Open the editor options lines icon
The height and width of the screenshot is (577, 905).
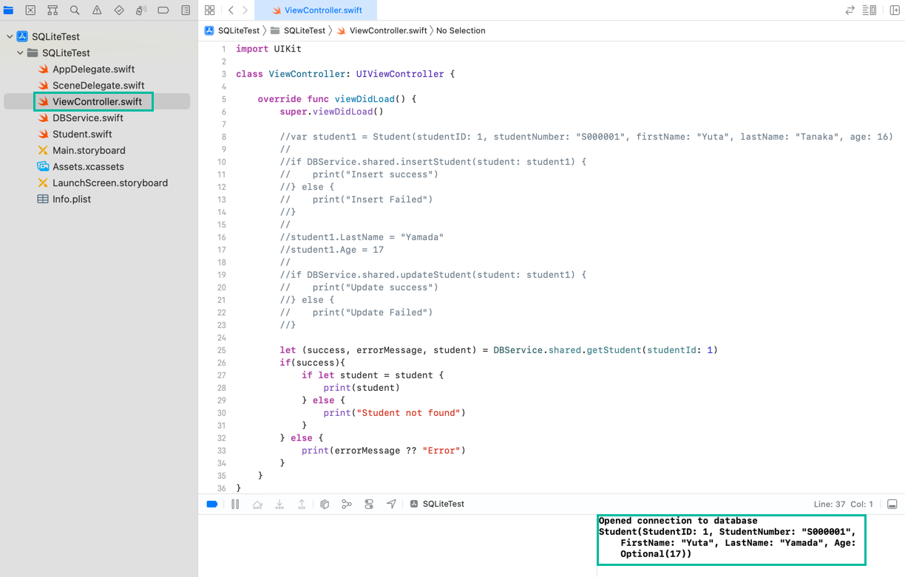865,10
